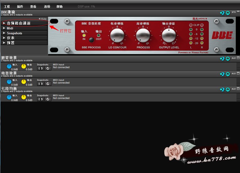The height and width of the screenshot is (173, 240).
Task: Click the yellow 输出 gain knob in 胆管效果
Action: pos(24,66)
